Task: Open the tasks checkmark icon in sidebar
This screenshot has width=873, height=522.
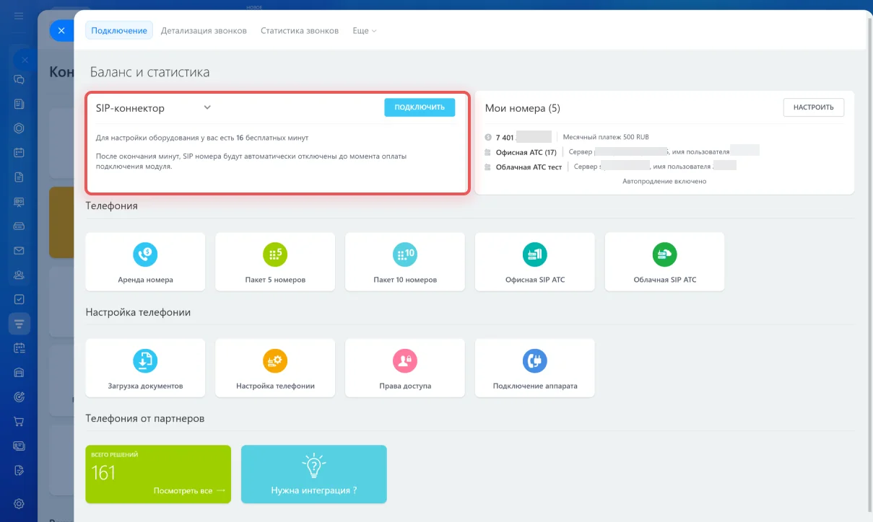Action: point(19,299)
